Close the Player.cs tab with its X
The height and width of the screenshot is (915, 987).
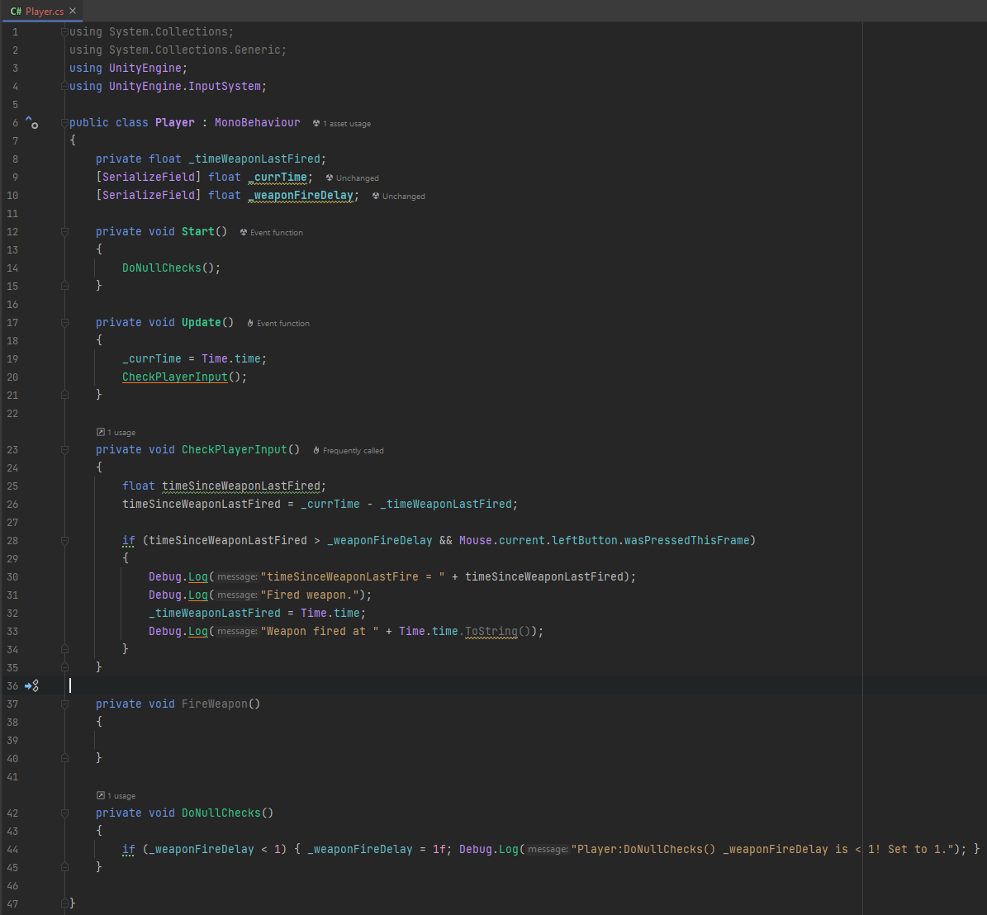[72, 12]
